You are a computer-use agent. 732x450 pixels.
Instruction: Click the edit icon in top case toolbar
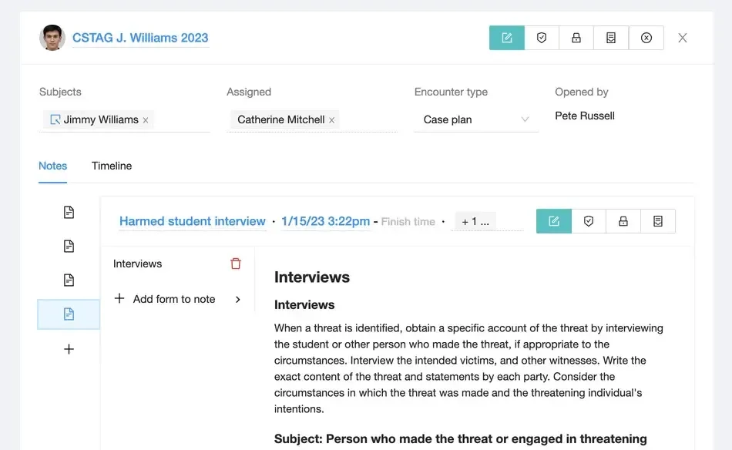[x=507, y=38]
